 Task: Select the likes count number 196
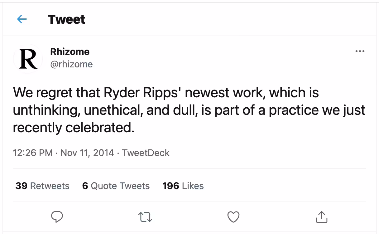coord(171,186)
